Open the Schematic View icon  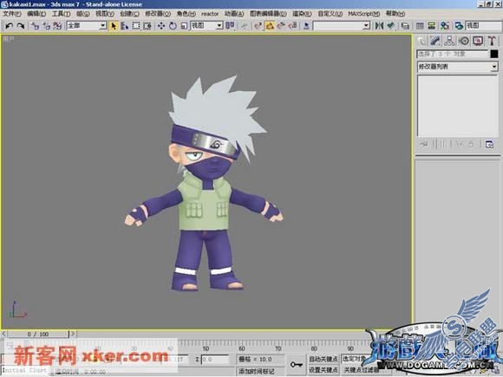pos(432,26)
